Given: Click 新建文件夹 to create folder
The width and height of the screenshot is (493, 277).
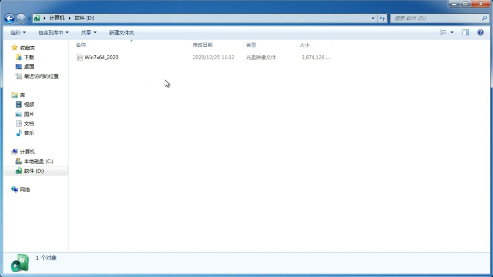Looking at the screenshot, I should pos(121,32).
